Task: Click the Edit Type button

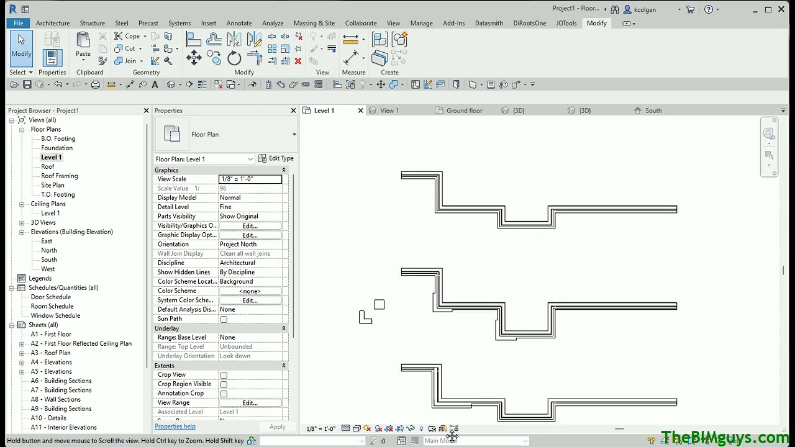Action: (276, 158)
